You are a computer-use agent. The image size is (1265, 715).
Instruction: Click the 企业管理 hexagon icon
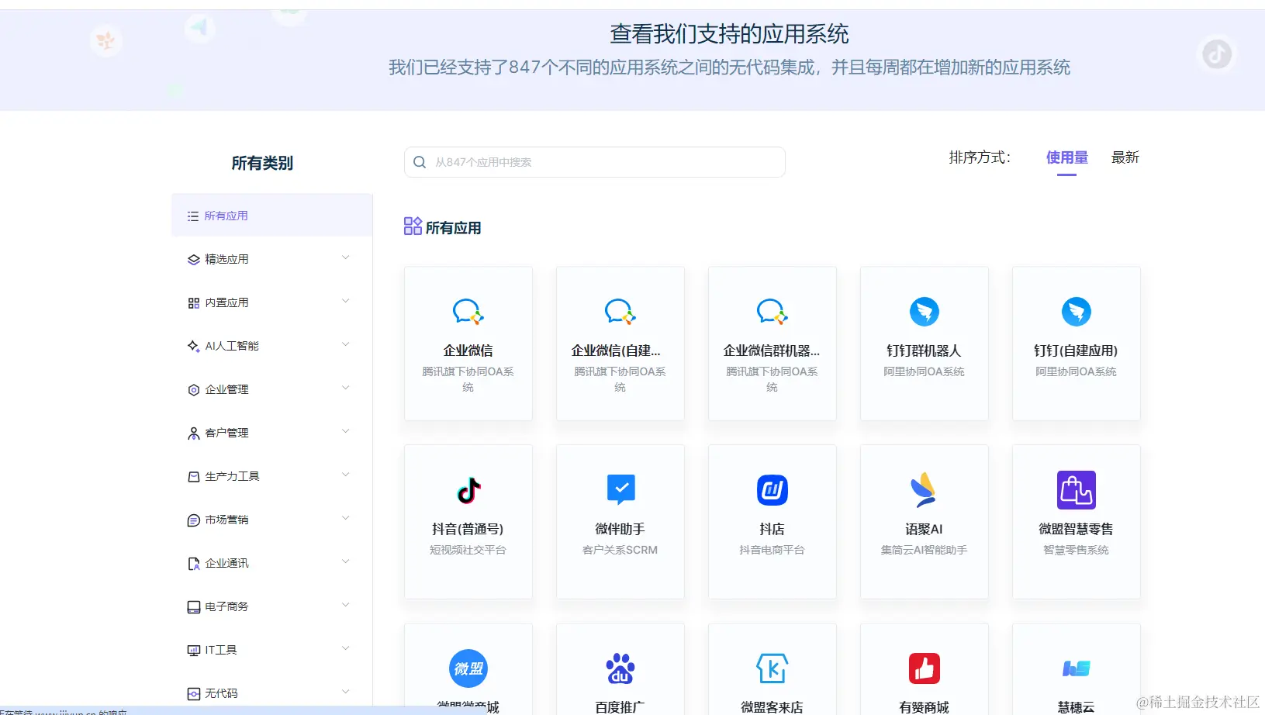(194, 390)
